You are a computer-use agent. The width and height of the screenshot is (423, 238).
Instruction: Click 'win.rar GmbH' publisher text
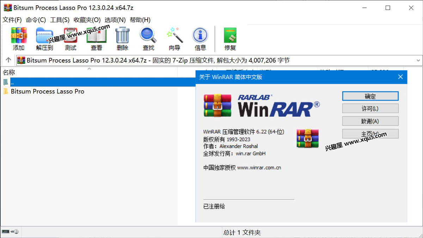click(x=251, y=153)
